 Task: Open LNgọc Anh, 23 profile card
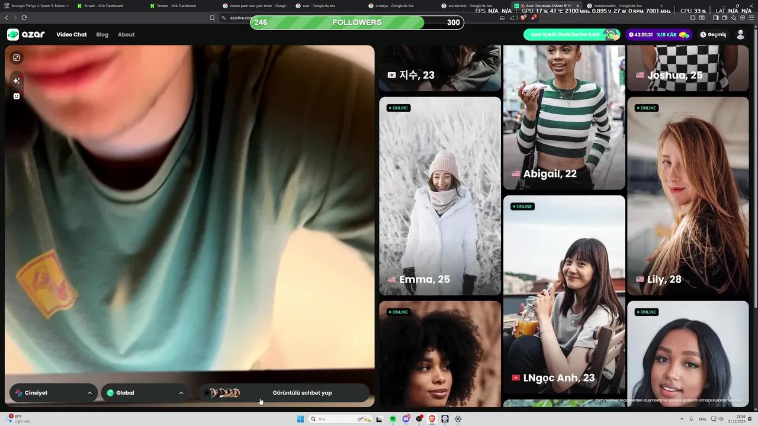[564, 295]
